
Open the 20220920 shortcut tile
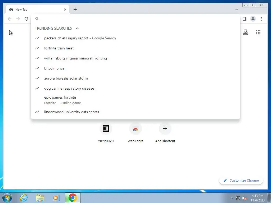click(106, 133)
